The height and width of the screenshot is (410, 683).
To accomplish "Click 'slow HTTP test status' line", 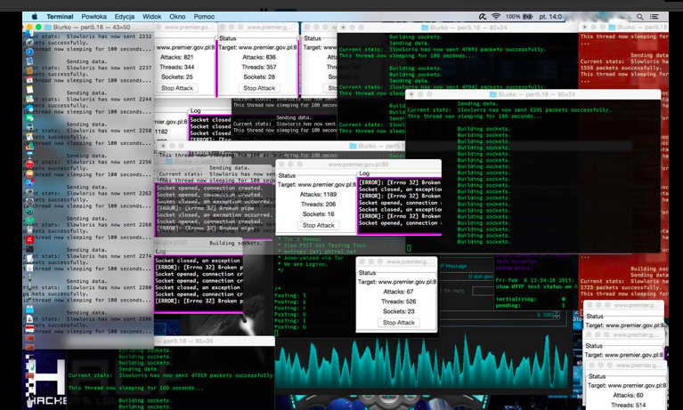I will pos(536,286).
